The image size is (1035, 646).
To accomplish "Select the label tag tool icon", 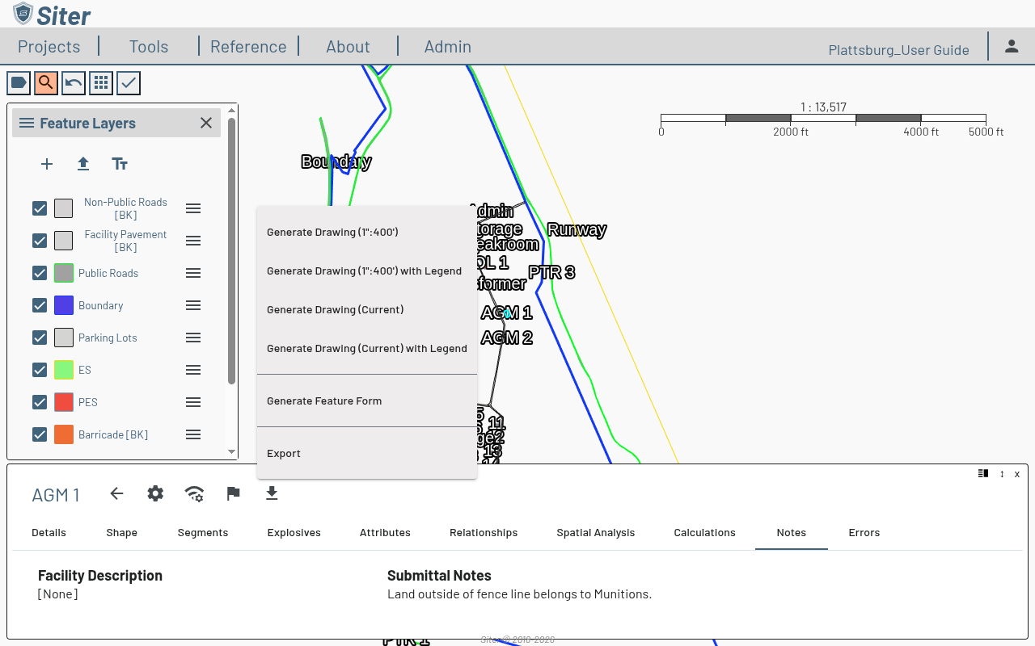I will (19, 82).
